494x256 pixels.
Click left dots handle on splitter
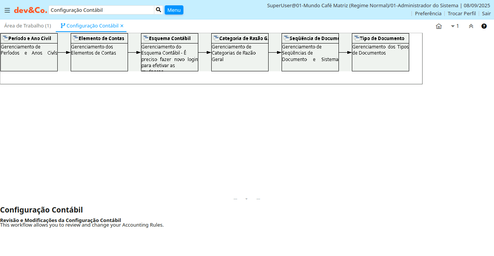(x=235, y=199)
